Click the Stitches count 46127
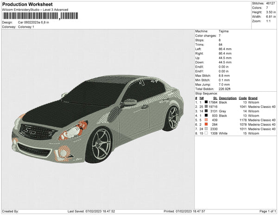Viewport: 278px width, 215px height. 270,3
